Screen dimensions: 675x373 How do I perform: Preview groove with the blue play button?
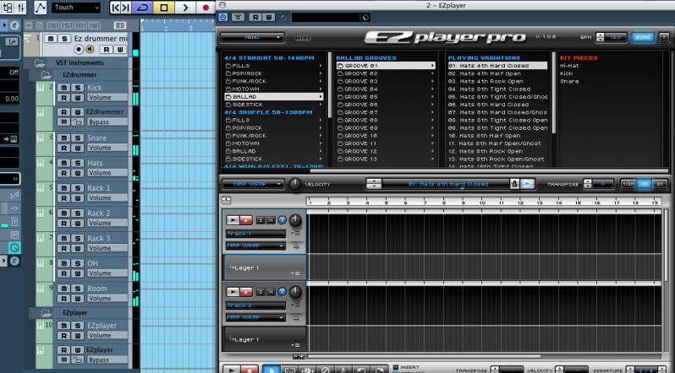[x=527, y=184]
